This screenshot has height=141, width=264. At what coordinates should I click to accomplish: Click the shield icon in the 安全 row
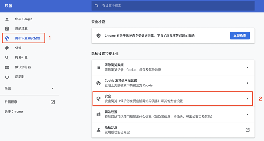(x=99, y=99)
